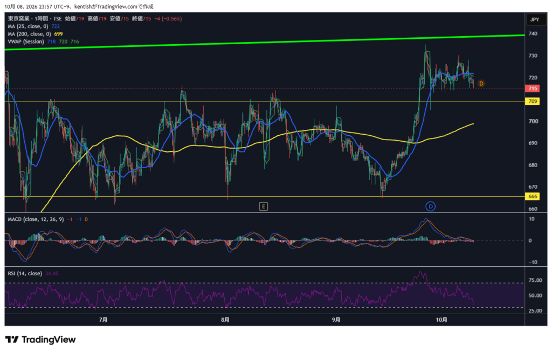
Task: Click the E earnings marker on chart
Action: [263, 206]
